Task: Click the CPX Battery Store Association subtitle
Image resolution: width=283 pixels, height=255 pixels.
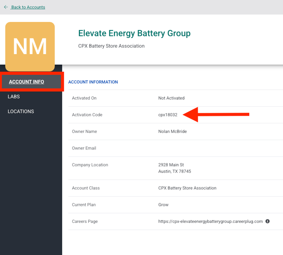Action: pyautogui.click(x=112, y=46)
